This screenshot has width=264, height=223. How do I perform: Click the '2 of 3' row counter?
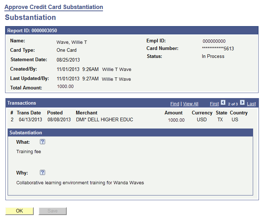233,104
